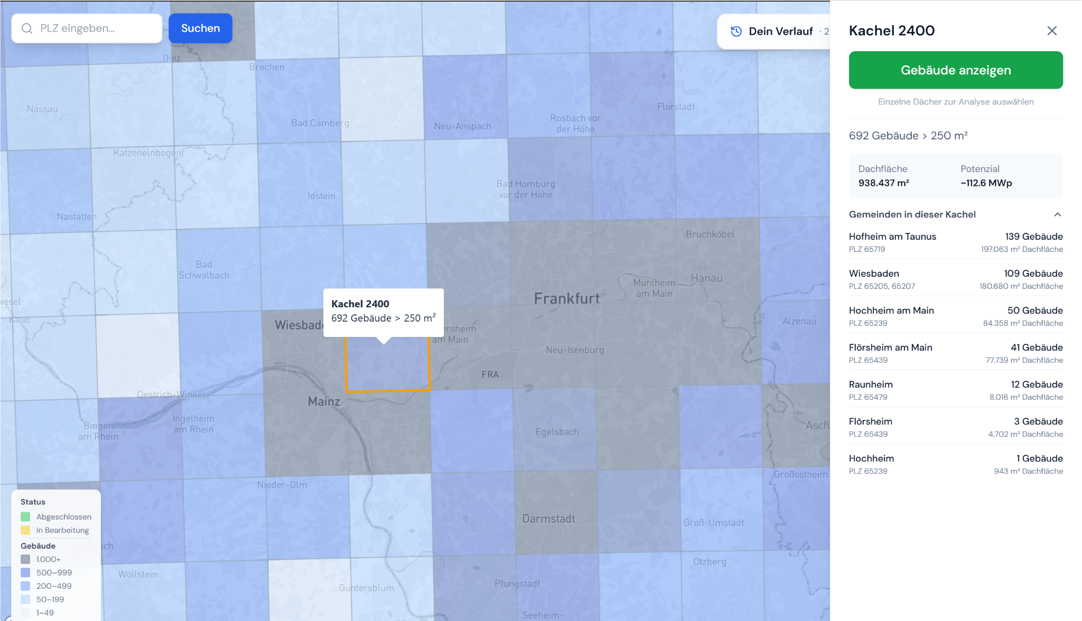Click the Nieder-Olm map tile
Image resolution: width=1082 pixels, height=621 pixels.
pyautogui.click(x=308, y=517)
